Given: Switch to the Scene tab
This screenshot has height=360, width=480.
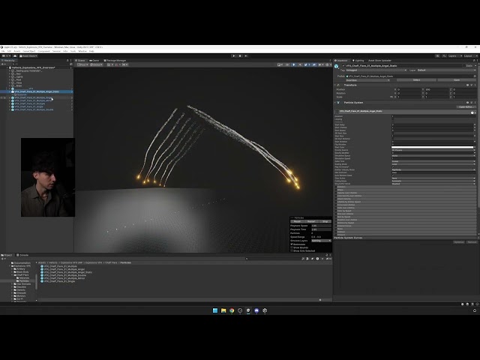Looking at the screenshot, I should pos(81,61).
